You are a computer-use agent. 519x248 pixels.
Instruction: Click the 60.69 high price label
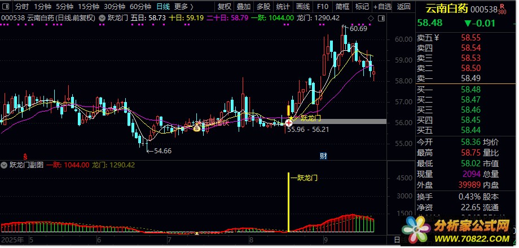pos(358,29)
